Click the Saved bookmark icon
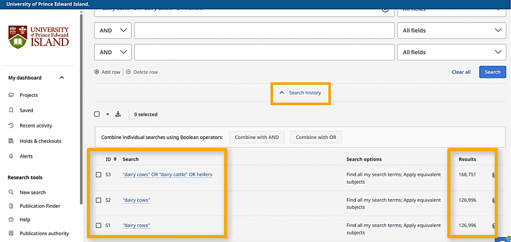Image resolution: width=511 pixels, height=242 pixels. (x=11, y=111)
